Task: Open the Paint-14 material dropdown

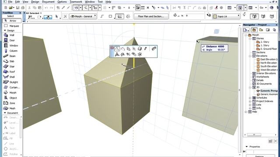Action: [226, 17]
